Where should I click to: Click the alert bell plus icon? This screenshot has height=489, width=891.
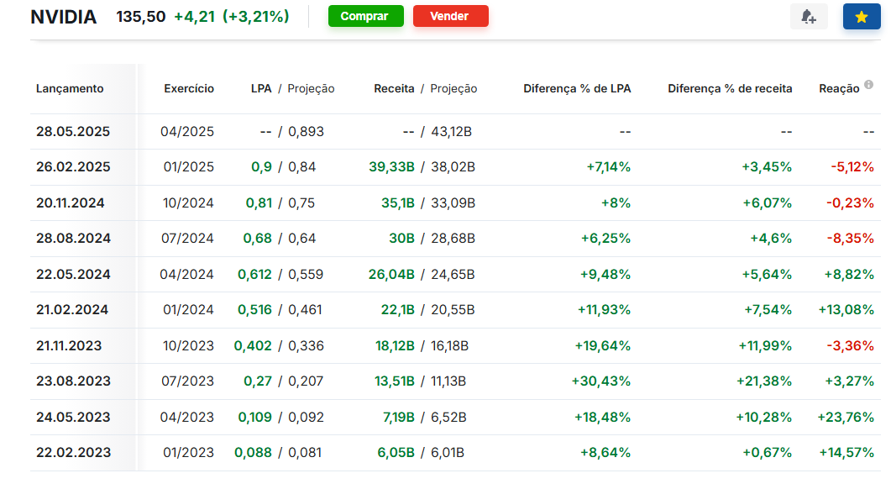click(x=809, y=17)
